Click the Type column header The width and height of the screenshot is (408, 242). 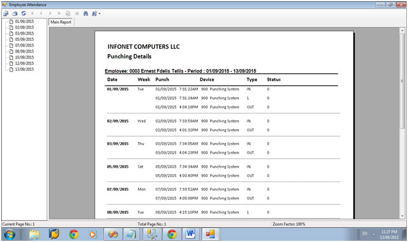[x=252, y=80]
